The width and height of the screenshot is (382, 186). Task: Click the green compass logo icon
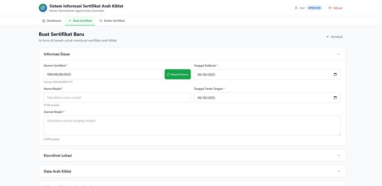(x=43, y=8)
